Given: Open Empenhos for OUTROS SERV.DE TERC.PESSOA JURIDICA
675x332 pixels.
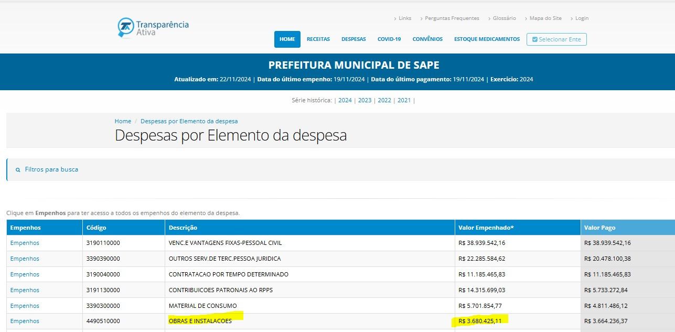Looking at the screenshot, I should coord(25,259).
